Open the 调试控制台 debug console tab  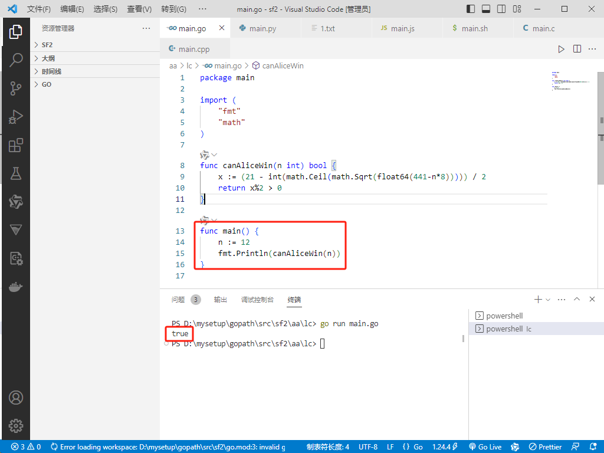pos(257,300)
